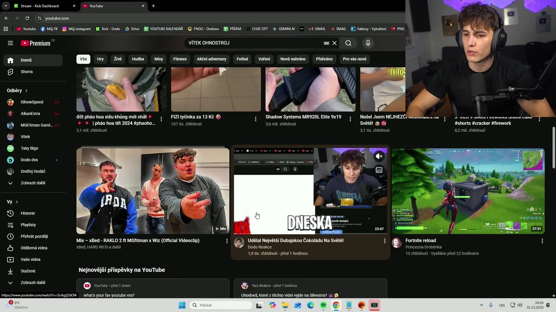Image resolution: width=556 pixels, height=312 pixels.
Task: Toggle captions on hovered video preview
Action: pos(379,170)
